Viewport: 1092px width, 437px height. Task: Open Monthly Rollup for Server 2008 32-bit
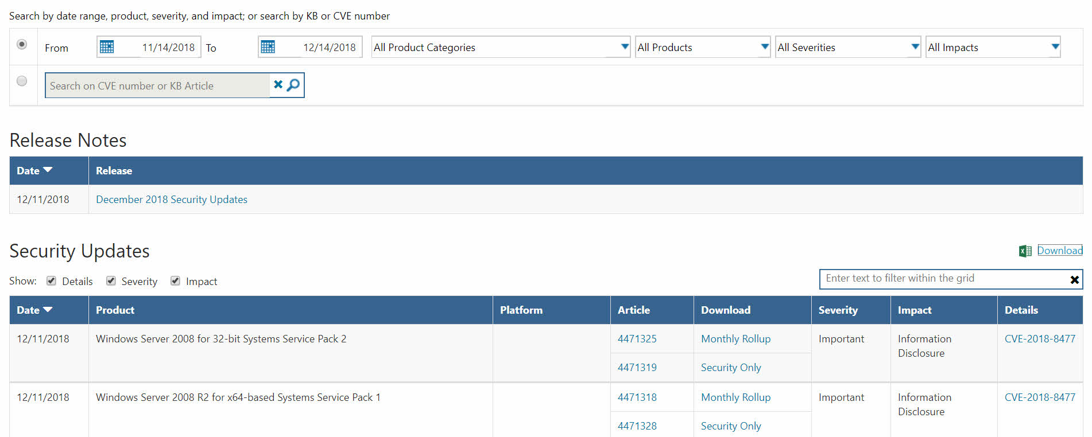pos(736,338)
